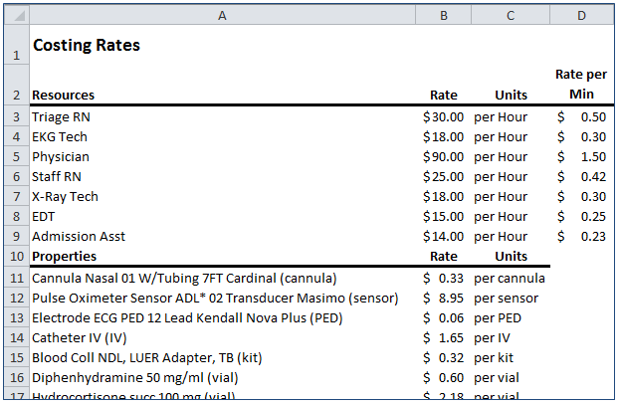Click the Properties heading cell
The height and width of the screenshot is (405, 621).
pos(222,256)
